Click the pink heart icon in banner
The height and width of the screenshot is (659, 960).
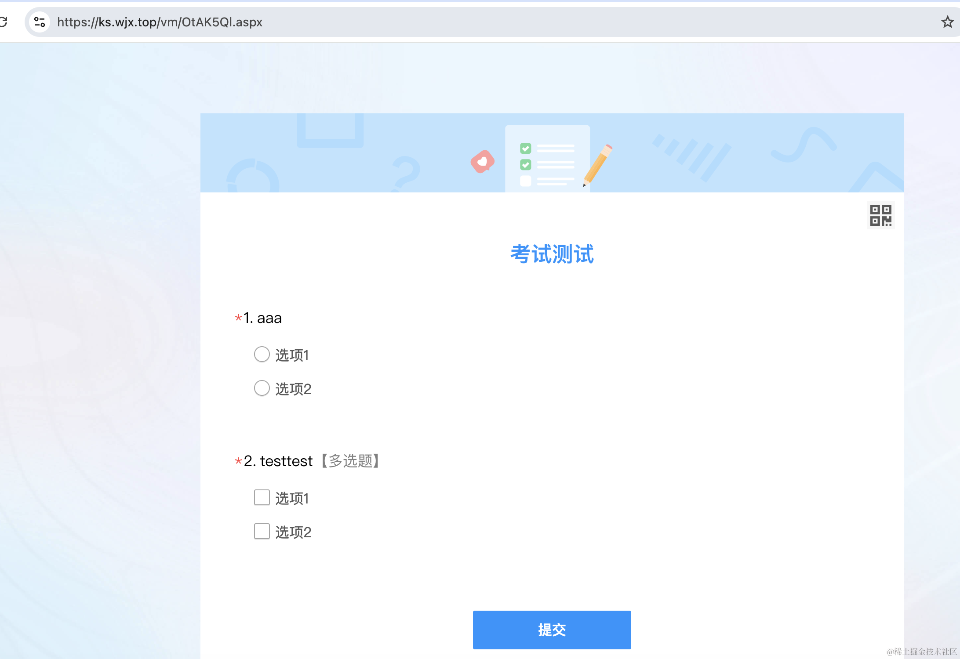pos(483,162)
